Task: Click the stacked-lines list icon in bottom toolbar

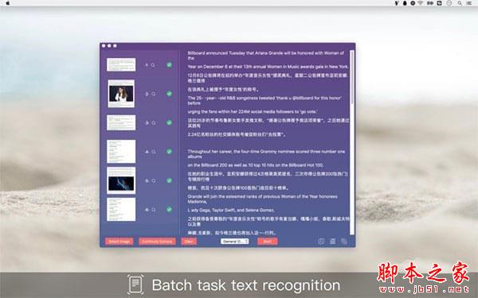Action: pos(332,242)
